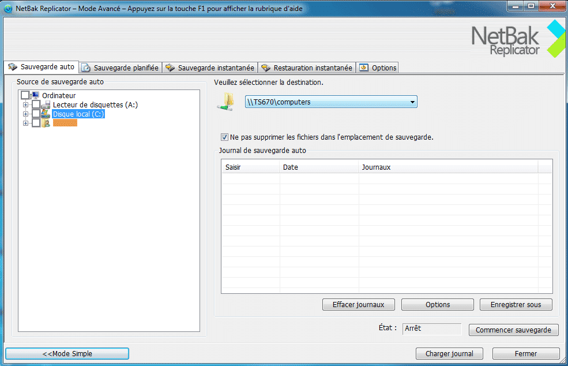Click the user folder icon beside orange item
The image size is (568, 366).
point(46,124)
